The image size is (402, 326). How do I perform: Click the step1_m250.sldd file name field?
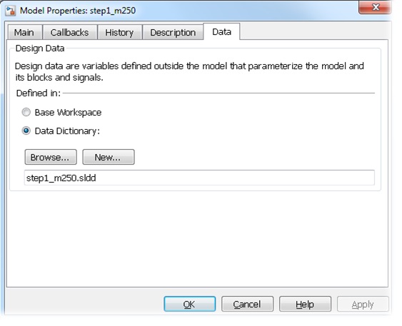pos(199,178)
